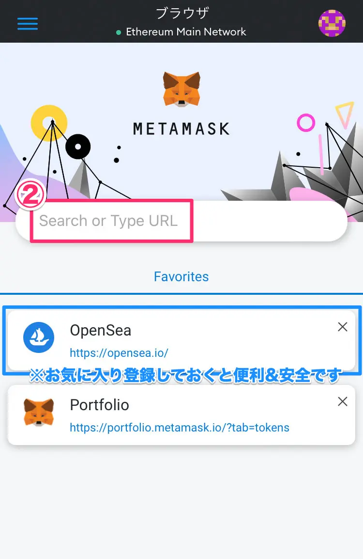This screenshot has width=363, height=559.
Task: Click the MetaMask fox logo
Action: click(x=181, y=89)
